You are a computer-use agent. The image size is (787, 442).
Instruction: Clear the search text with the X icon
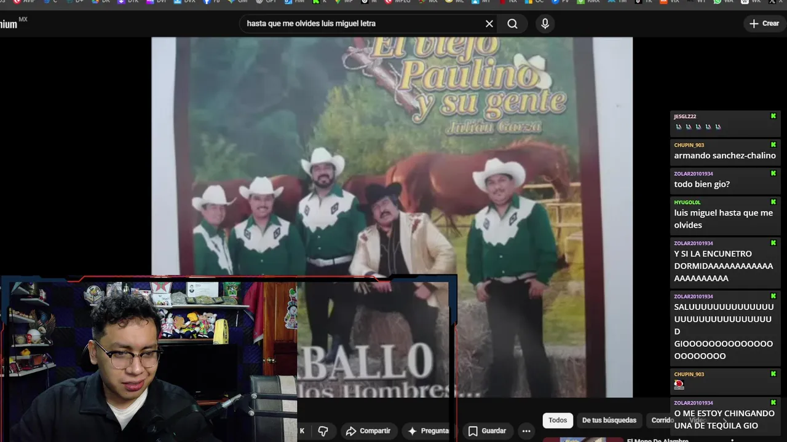tap(489, 24)
